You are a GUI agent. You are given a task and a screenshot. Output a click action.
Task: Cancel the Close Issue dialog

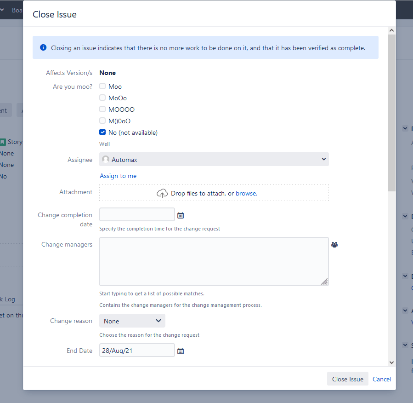tap(382, 379)
